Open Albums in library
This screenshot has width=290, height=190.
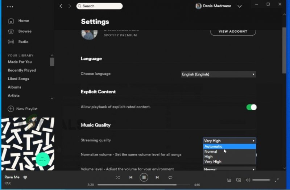tap(14, 87)
